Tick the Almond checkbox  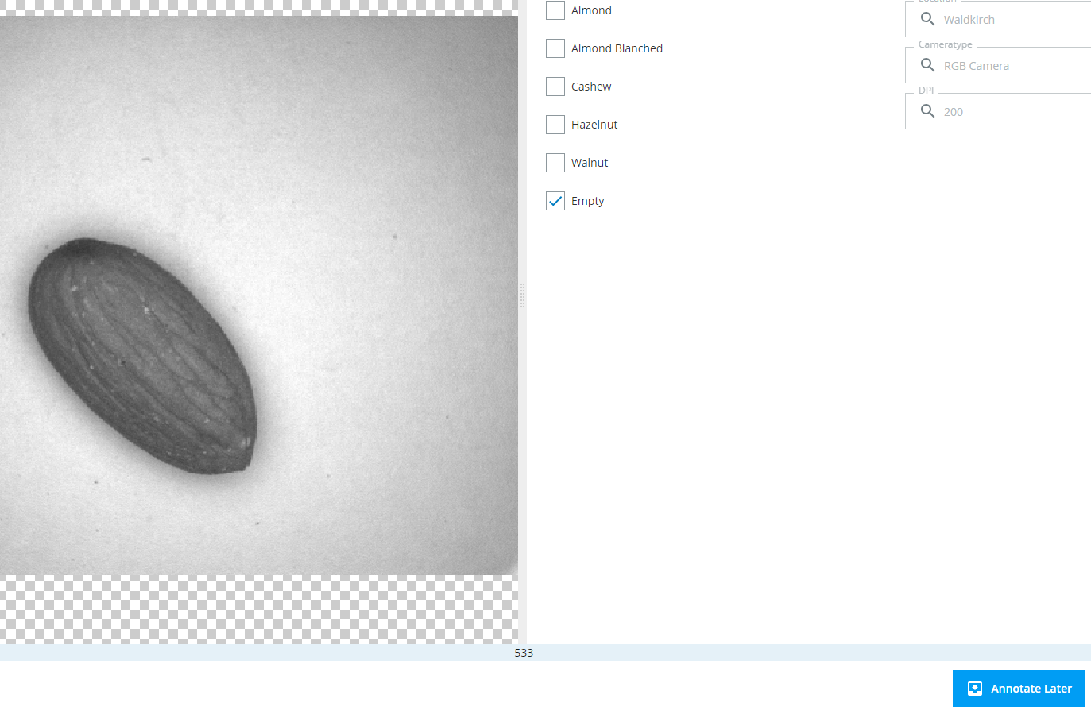[x=555, y=10]
